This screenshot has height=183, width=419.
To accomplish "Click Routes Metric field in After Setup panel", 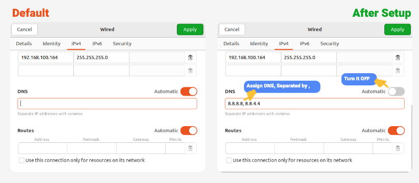I will coord(383,148).
